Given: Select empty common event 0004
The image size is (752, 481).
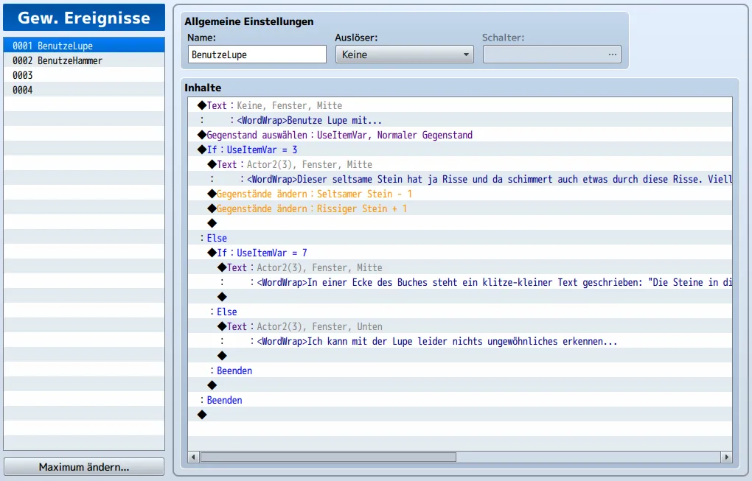Looking at the screenshot, I should tap(84, 90).
